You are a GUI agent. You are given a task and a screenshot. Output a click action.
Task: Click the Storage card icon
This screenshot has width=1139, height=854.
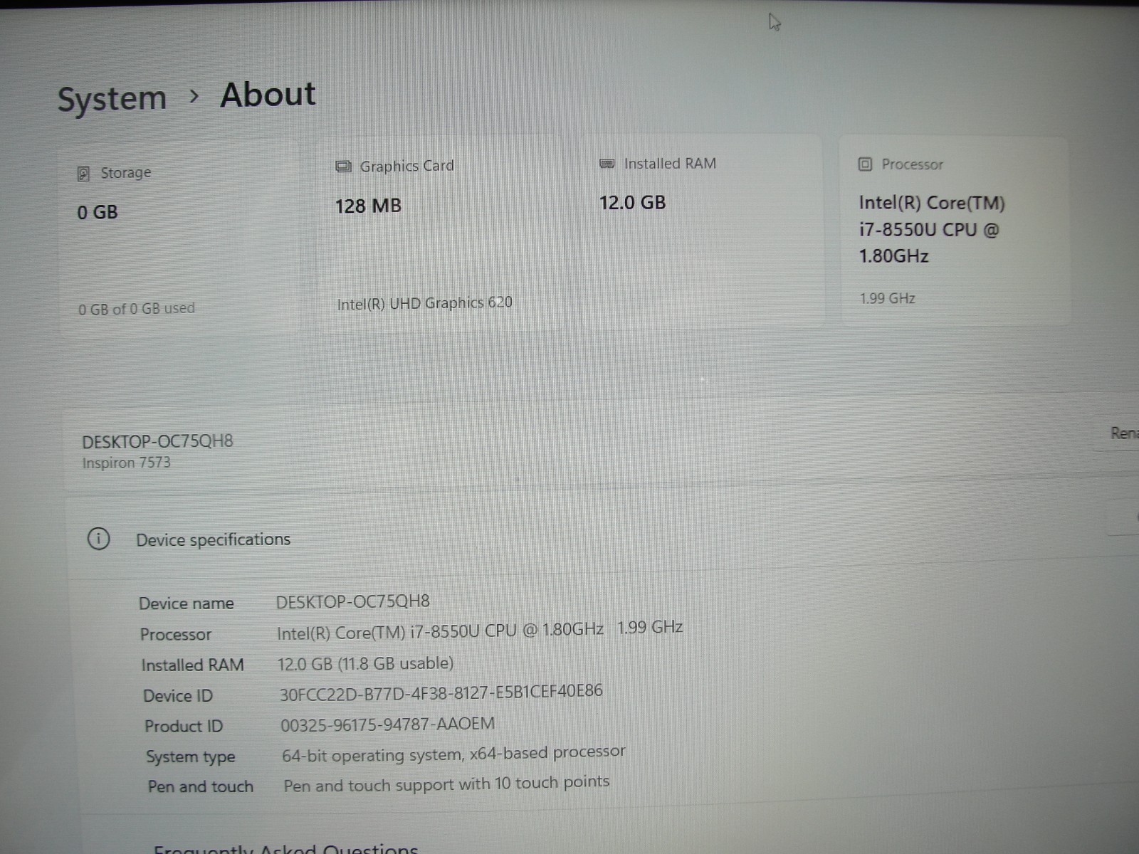(83, 174)
